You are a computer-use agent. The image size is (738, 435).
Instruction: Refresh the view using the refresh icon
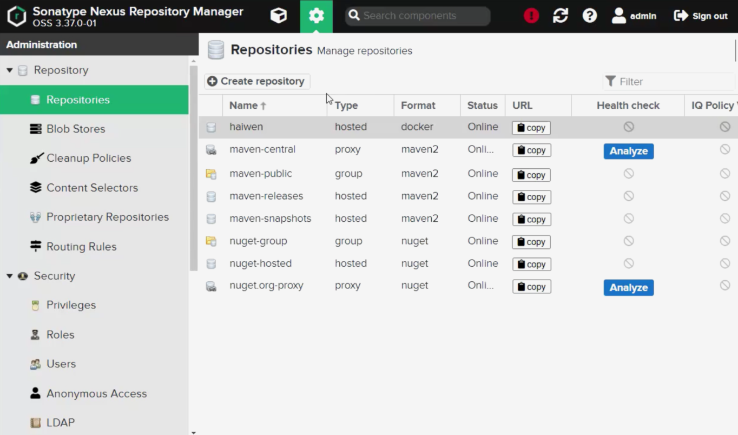561,16
